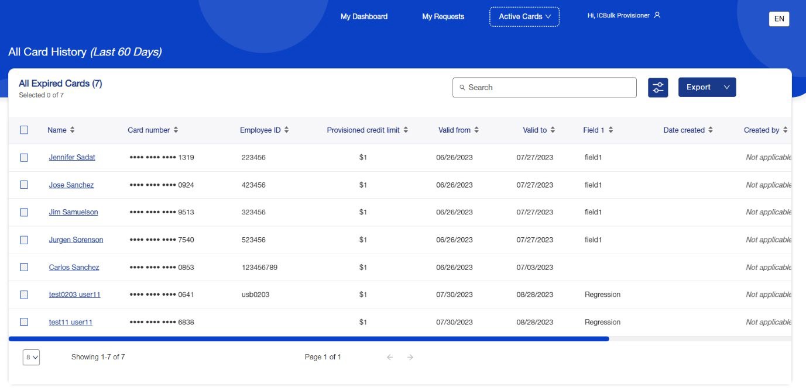Click the EN language button

[x=778, y=19]
